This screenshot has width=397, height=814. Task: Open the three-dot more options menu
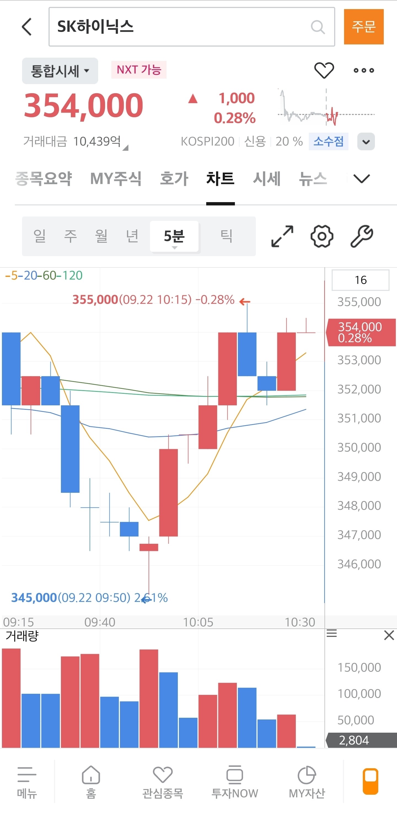click(364, 71)
